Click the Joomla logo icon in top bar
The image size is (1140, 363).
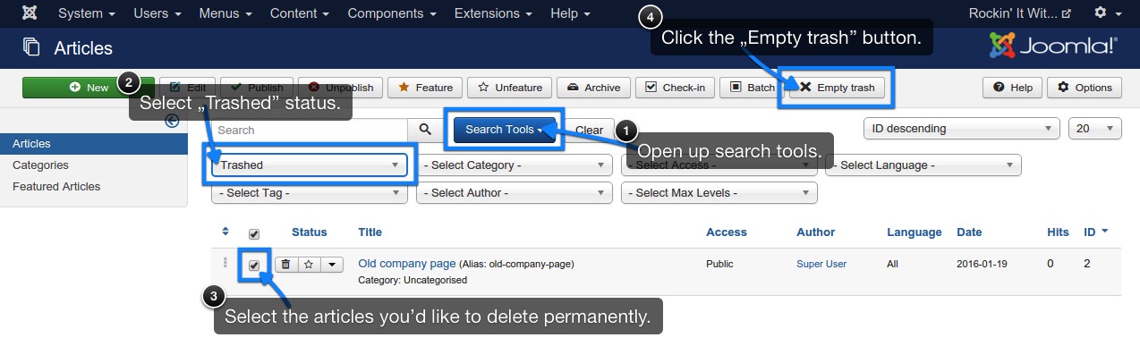pos(30,13)
